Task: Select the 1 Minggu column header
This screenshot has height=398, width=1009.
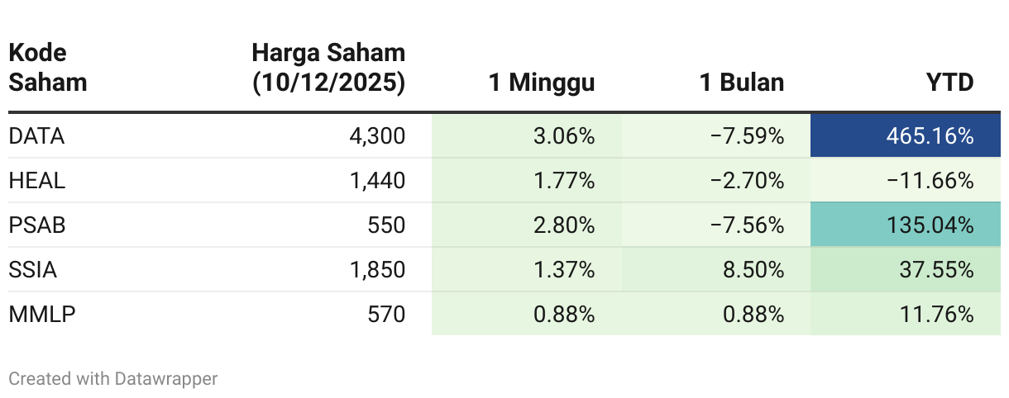Action: (x=542, y=83)
